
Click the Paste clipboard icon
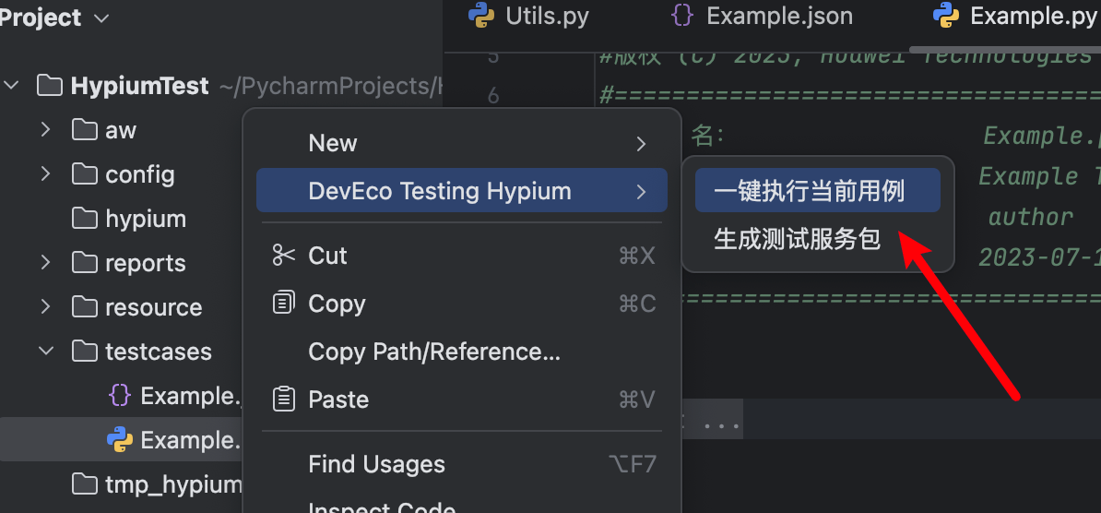[x=284, y=399]
